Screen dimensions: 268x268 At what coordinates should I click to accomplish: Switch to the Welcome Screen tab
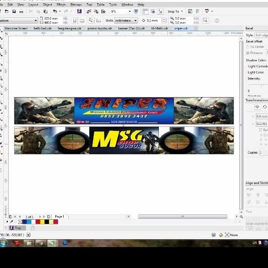[x=16, y=28]
